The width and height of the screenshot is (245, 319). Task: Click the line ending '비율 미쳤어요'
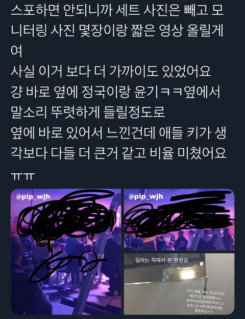pyautogui.click(x=118, y=153)
